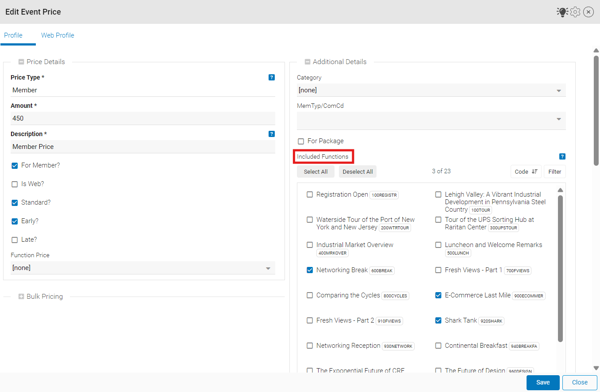Click the Price Type help icon
Viewport: 600px width, 392px height.
(x=272, y=77)
